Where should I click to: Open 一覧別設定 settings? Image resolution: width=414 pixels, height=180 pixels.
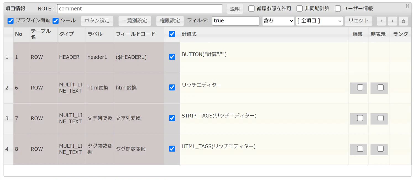click(x=135, y=21)
